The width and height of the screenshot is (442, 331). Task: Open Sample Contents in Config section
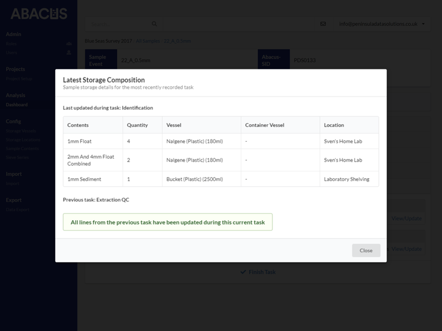[22, 148]
